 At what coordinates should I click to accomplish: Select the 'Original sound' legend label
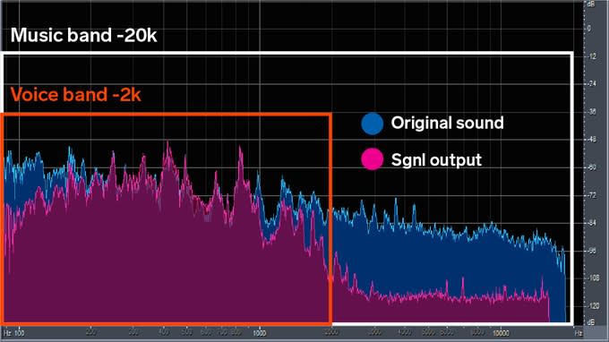pos(448,123)
